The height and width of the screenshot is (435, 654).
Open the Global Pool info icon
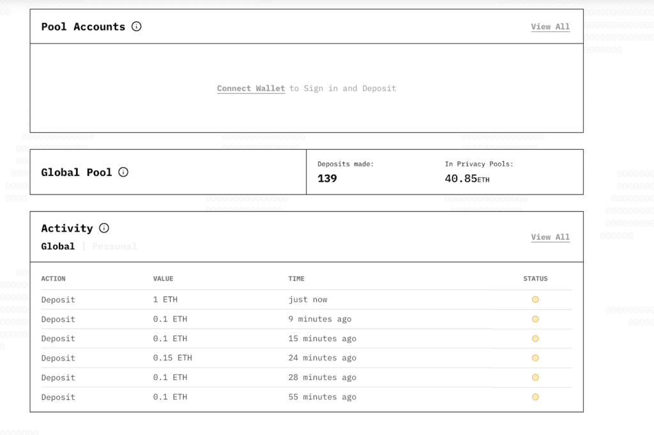click(x=123, y=172)
